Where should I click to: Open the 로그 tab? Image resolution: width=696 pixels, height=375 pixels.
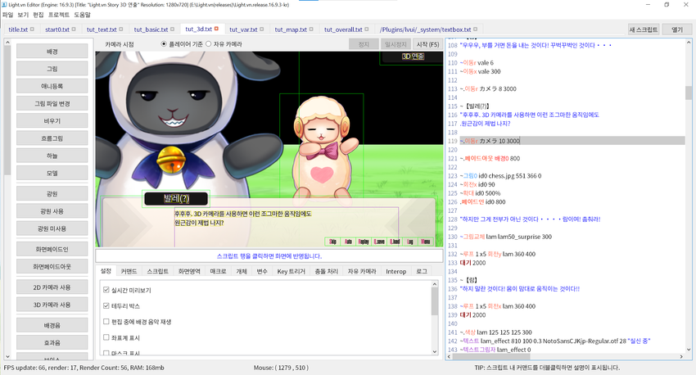(x=421, y=271)
